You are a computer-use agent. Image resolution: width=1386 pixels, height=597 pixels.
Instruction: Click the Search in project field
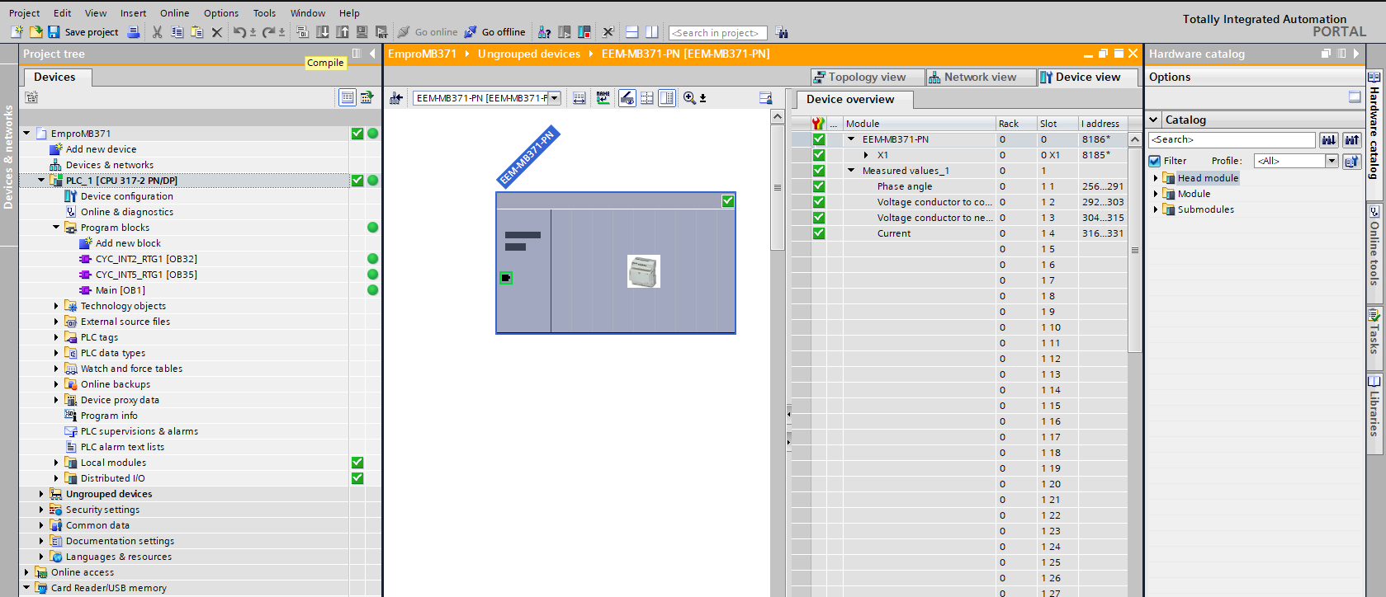point(717,33)
